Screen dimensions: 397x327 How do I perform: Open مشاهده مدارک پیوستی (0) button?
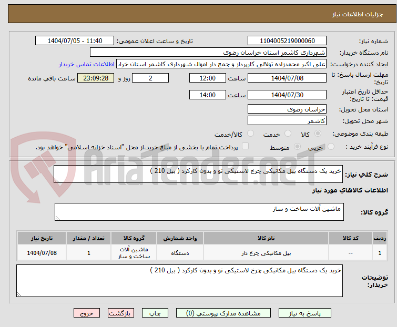[x=223, y=313]
